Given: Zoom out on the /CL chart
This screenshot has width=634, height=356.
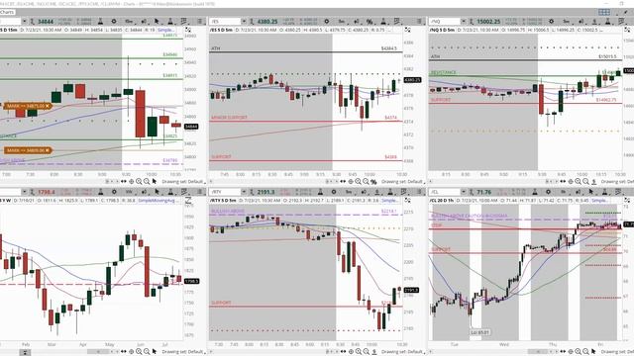Looking at the screenshot, I should tap(585, 352).
